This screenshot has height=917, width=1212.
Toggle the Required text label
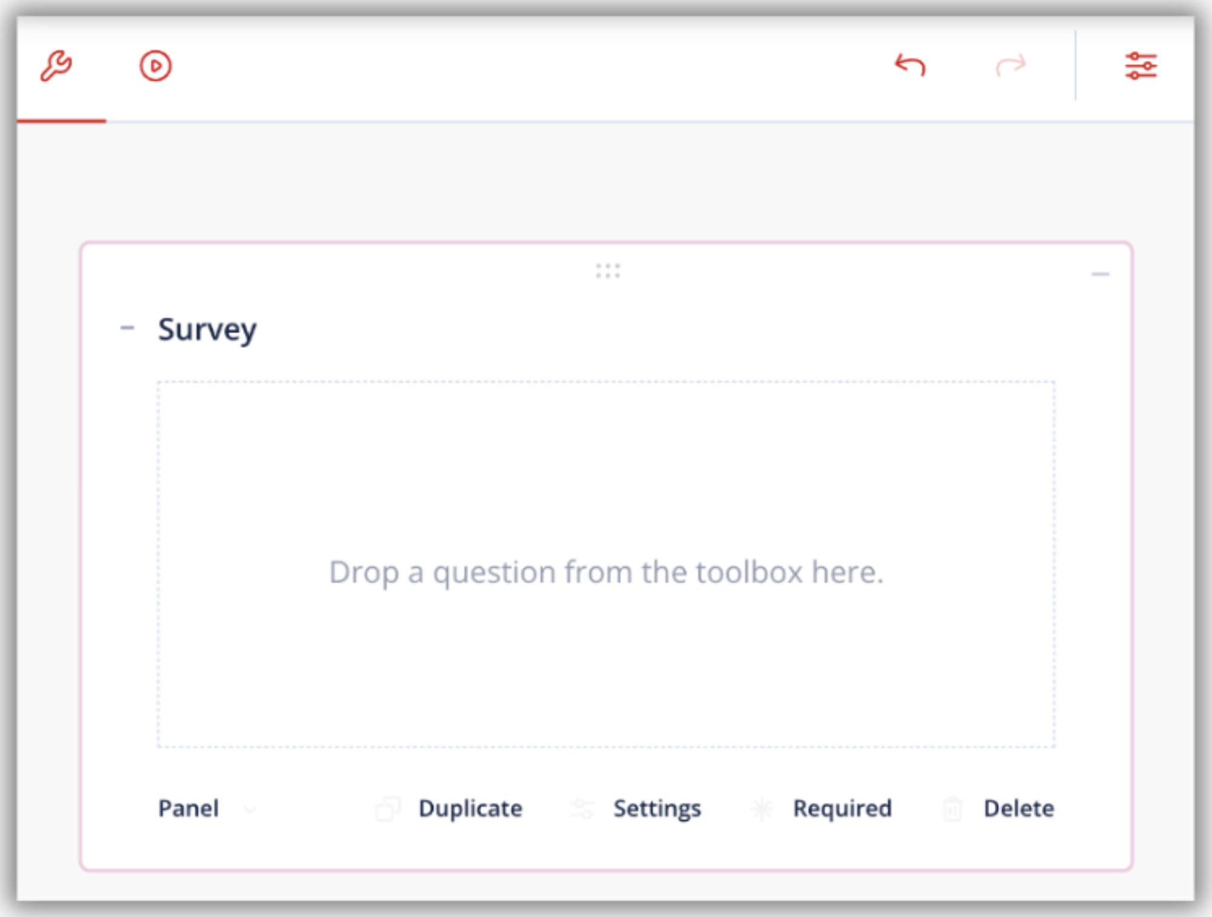tap(842, 809)
